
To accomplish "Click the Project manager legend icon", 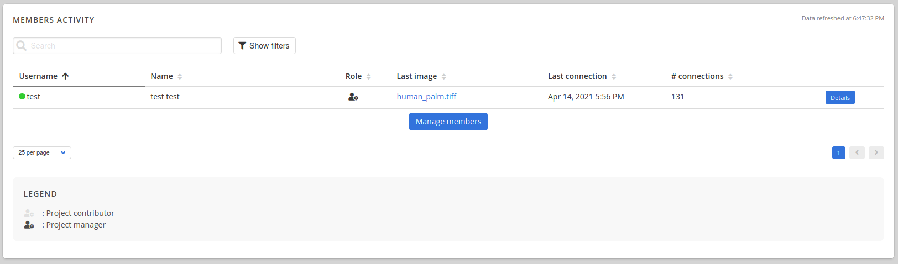I will pyautogui.click(x=29, y=225).
